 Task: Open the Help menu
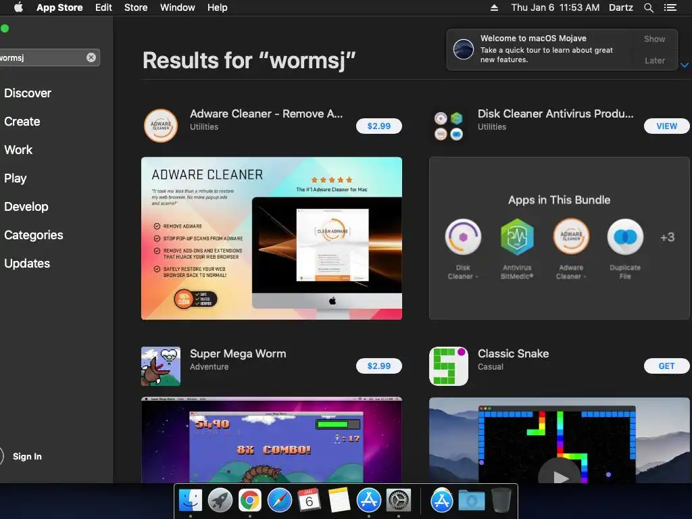(218, 7)
